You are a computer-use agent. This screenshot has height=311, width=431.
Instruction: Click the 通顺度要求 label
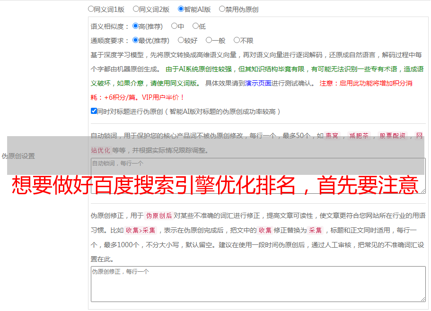click(x=110, y=41)
